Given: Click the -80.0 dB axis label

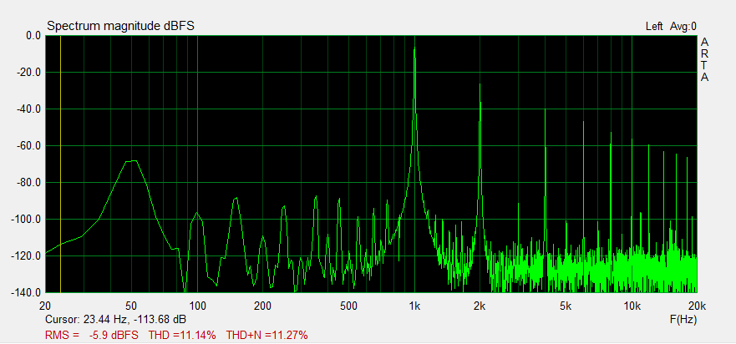Looking at the screenshot, I should click(x=29, y=182).
